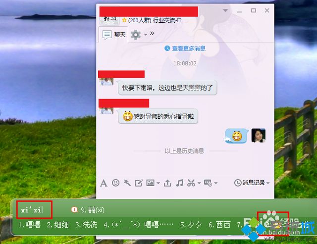Click the xi'xi pinyin composition text

(32, 210)
